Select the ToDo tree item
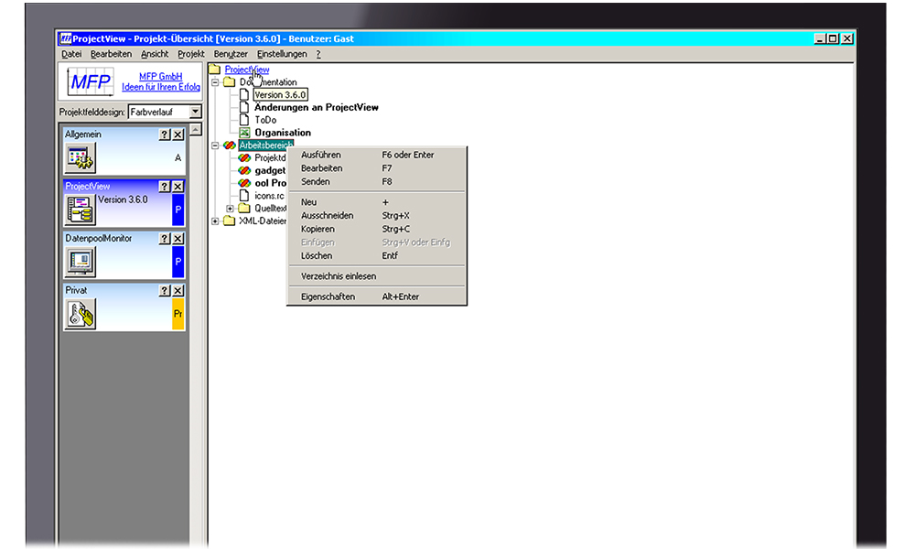Image resolution: width=915 pixels, height=549 pixels. coord(265,120)
